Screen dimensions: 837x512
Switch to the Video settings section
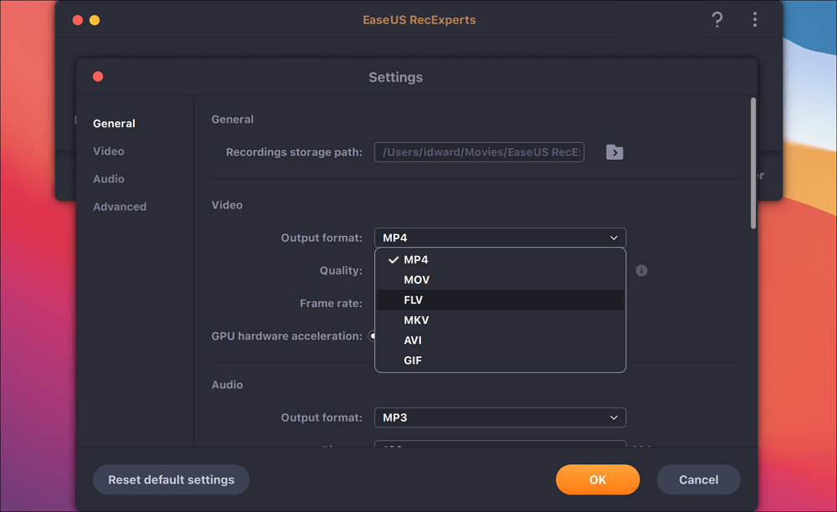click(108, 151)
